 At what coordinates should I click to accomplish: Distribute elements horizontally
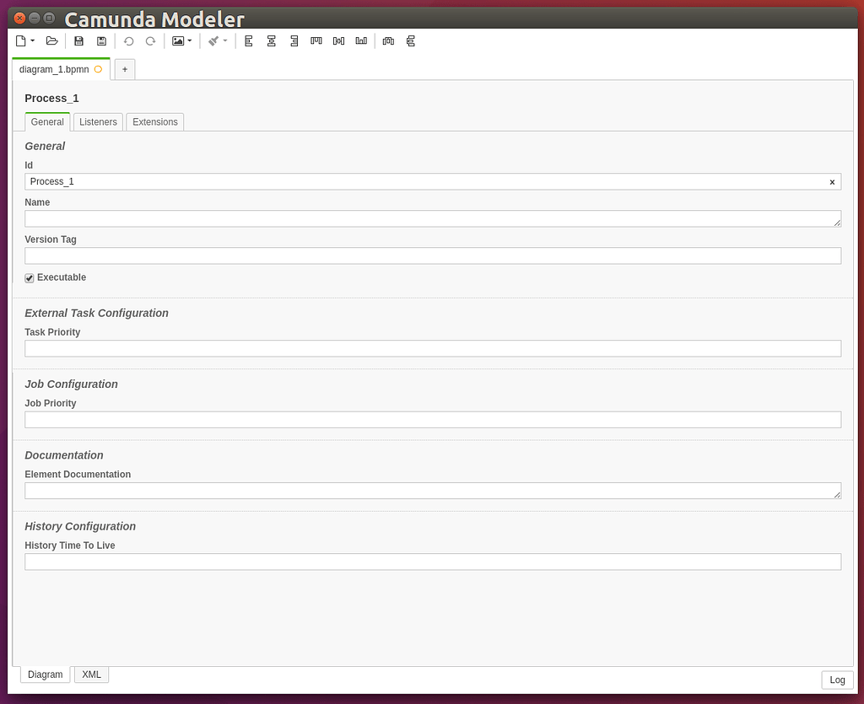point(388,40)
